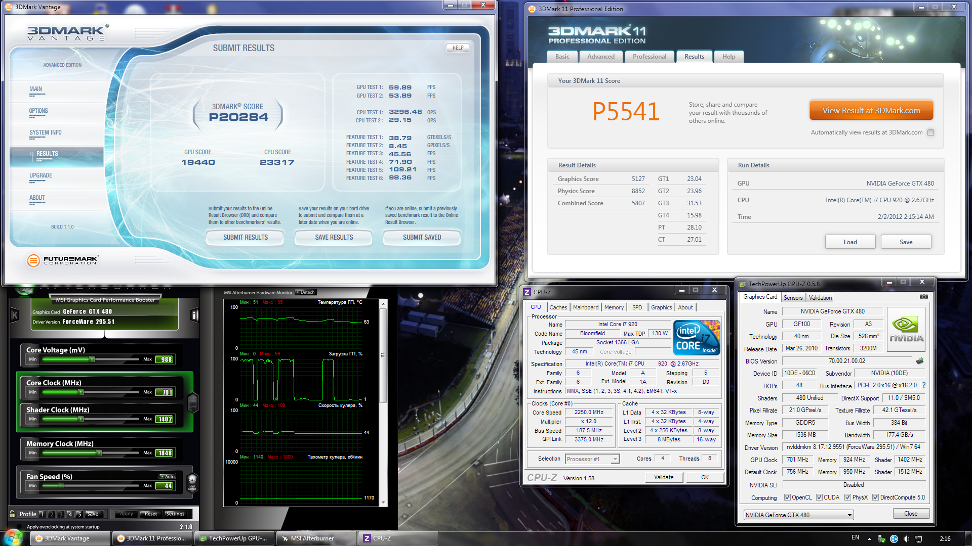Open the 3DMark 11 Advanced tab
972x546 pixels.
pos(600,57)
